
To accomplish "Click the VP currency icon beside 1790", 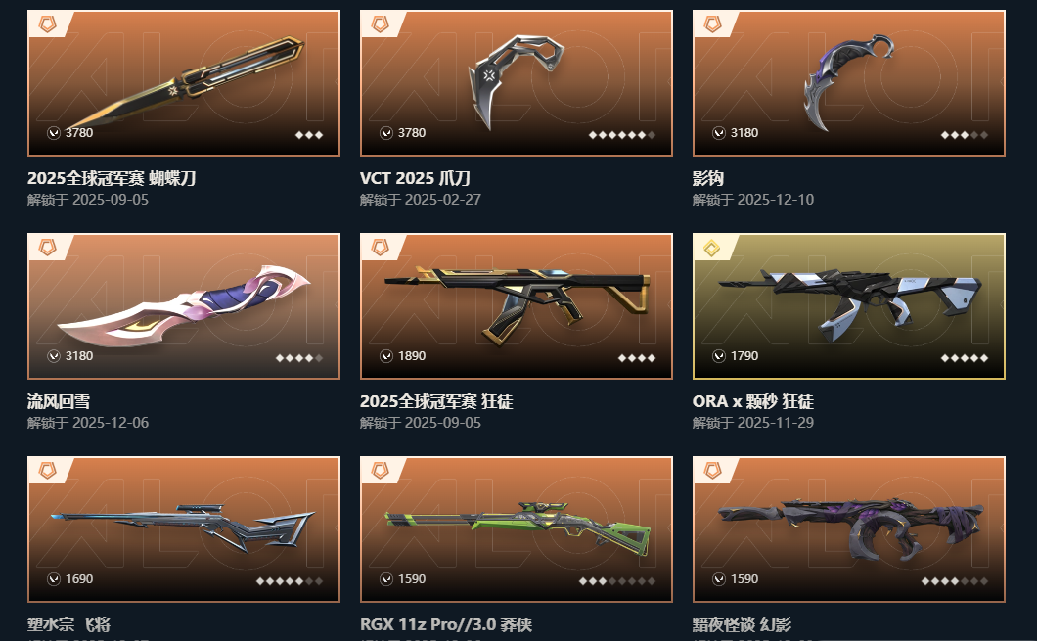I will pos(719,356).
